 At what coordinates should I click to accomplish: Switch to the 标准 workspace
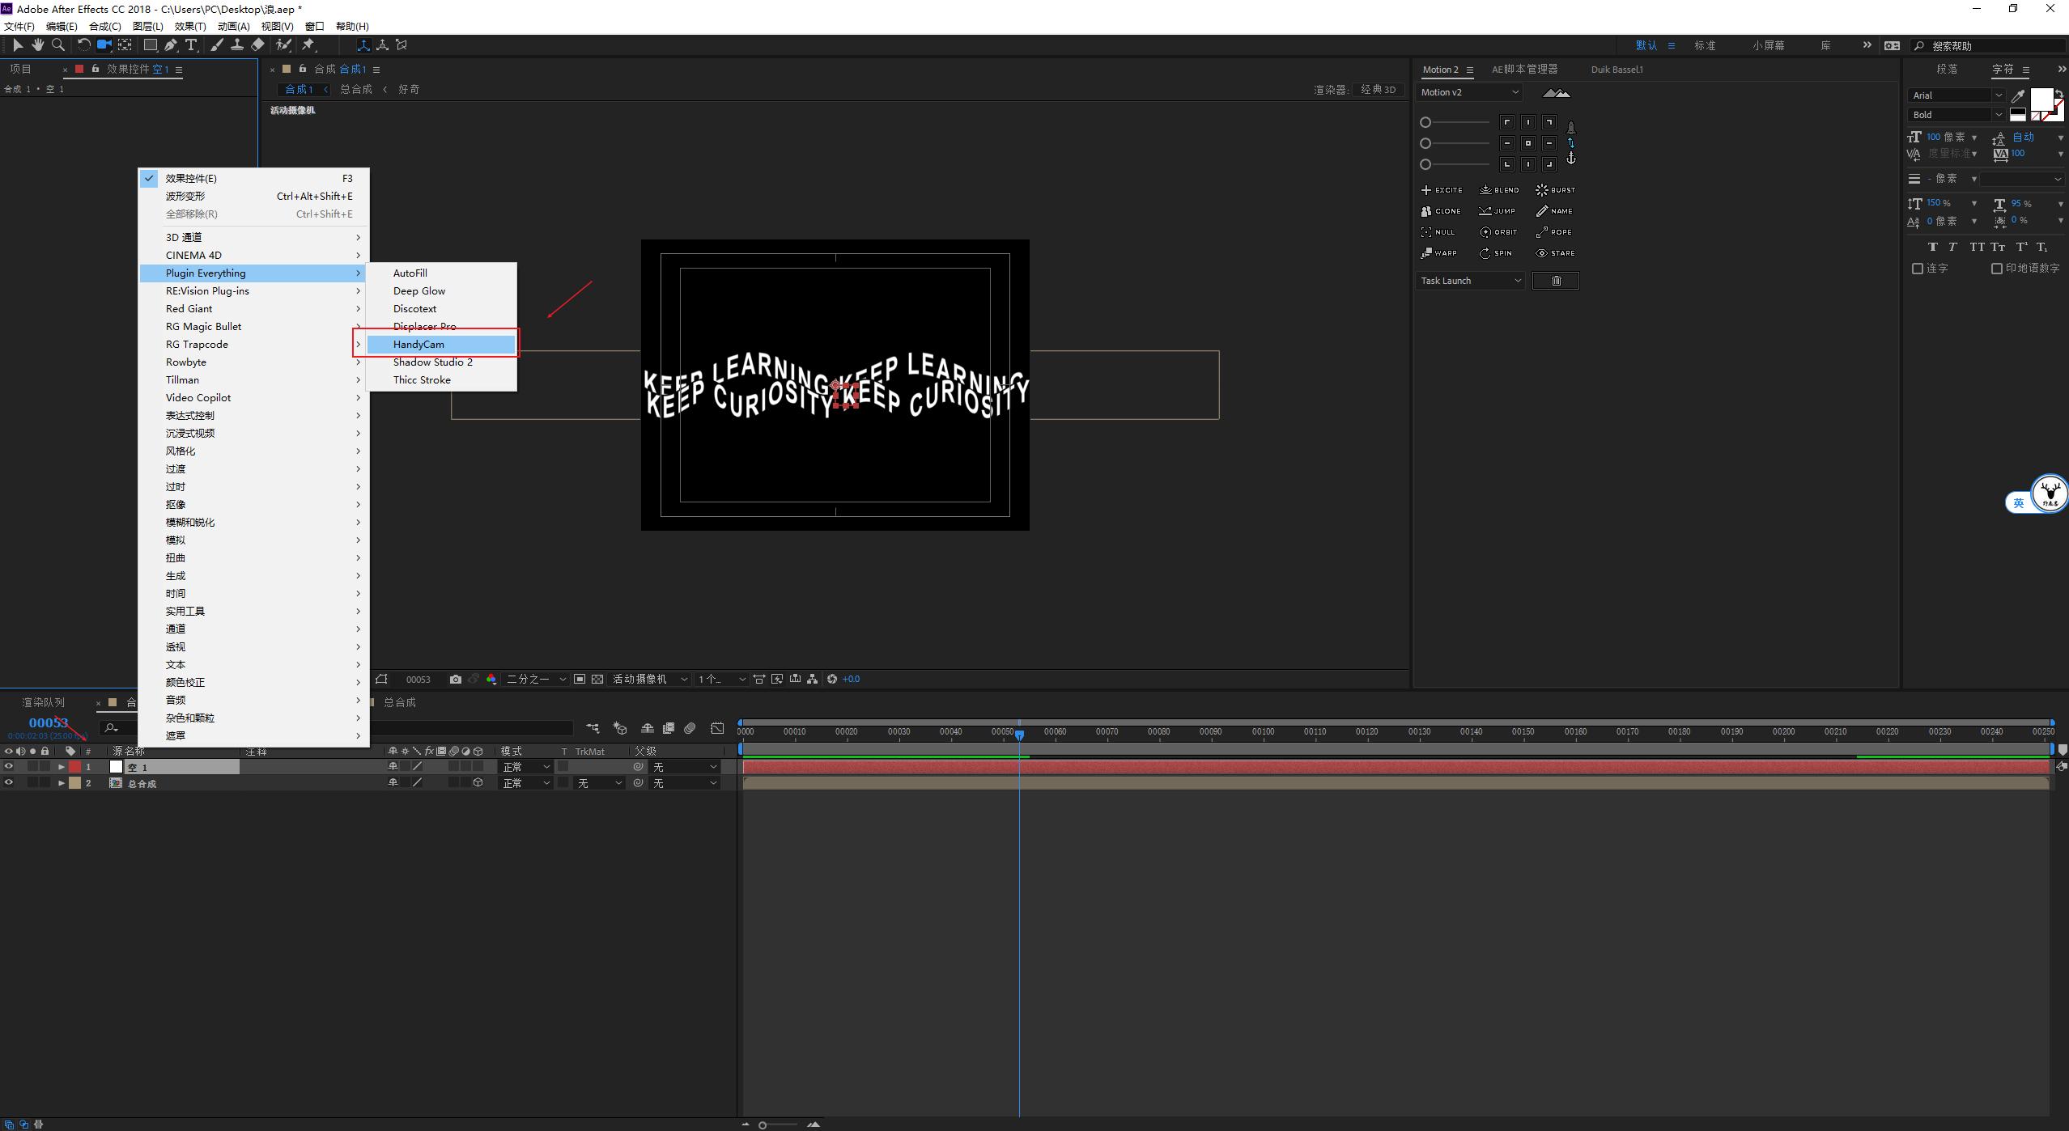(1705, 45)
